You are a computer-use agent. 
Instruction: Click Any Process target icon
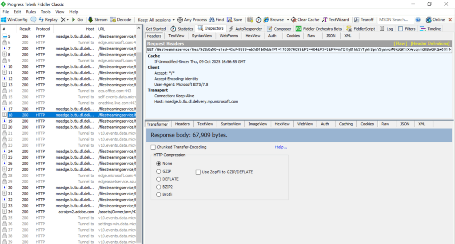(x=180, y=20)
